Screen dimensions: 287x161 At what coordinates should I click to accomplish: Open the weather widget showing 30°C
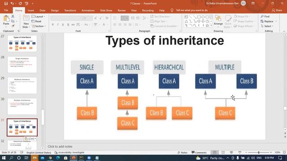[210, 158]
